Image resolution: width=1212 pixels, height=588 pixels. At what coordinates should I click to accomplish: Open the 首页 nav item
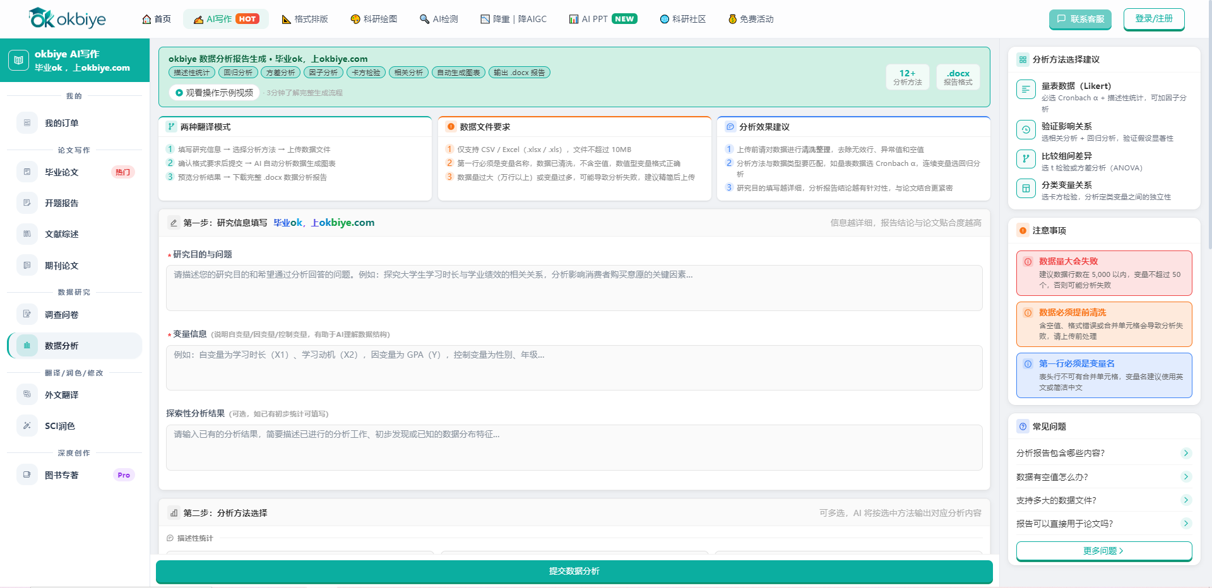tap(157, 19)
